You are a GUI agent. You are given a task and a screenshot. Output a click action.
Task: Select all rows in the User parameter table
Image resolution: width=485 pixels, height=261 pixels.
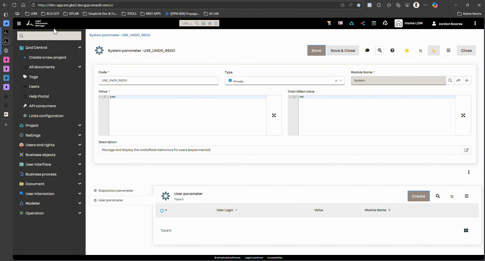[162, 210]
